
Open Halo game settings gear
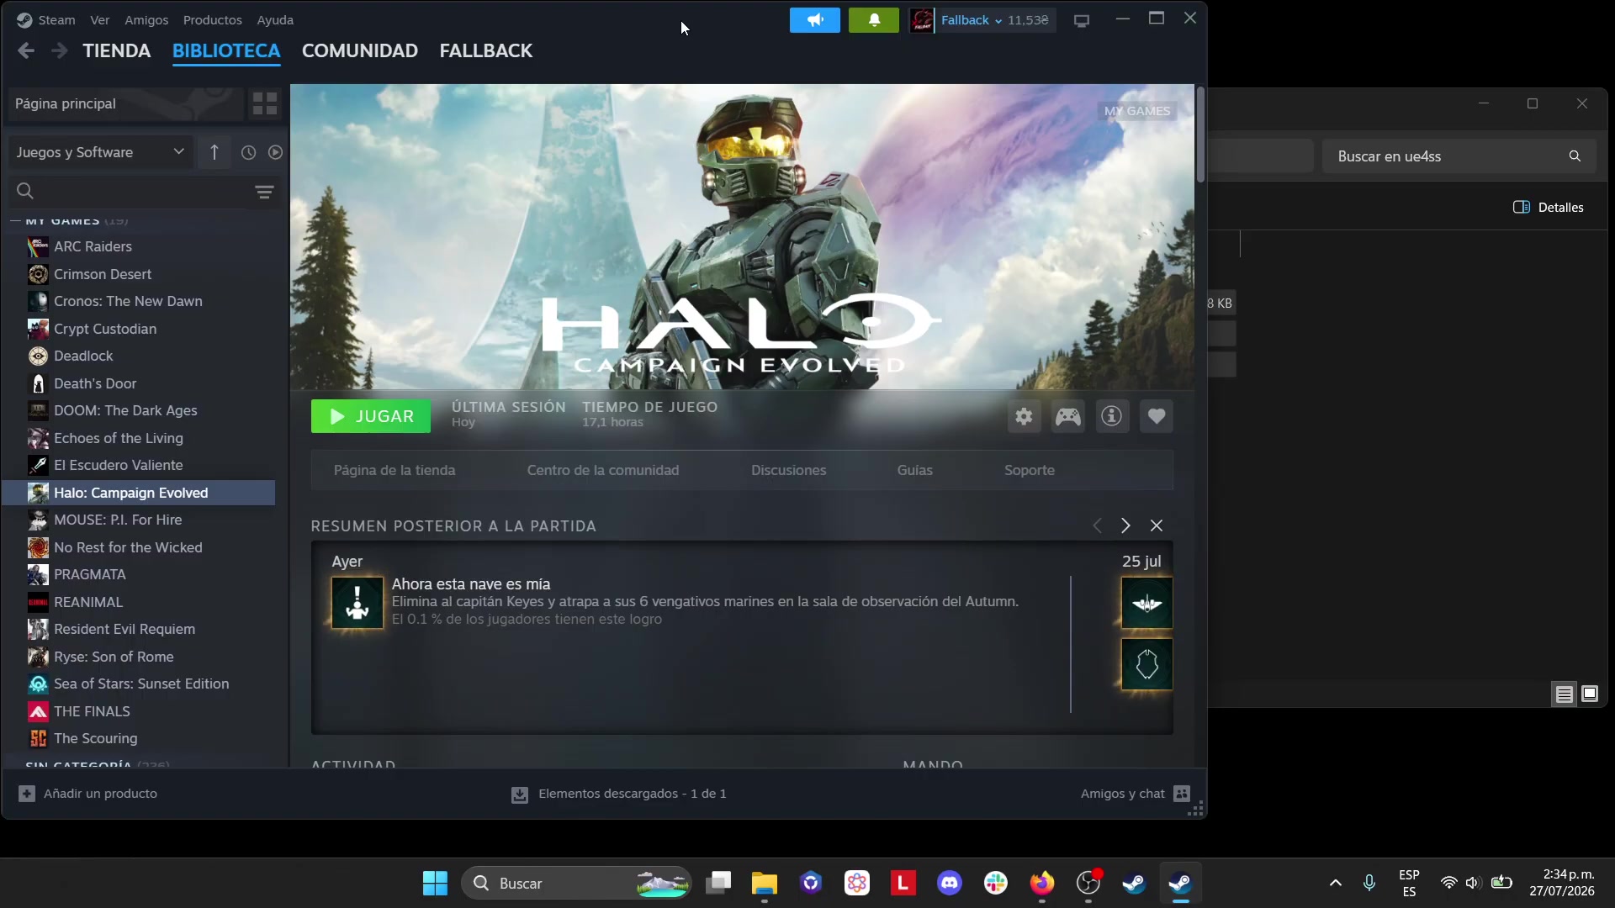[x=1024, y=416]
